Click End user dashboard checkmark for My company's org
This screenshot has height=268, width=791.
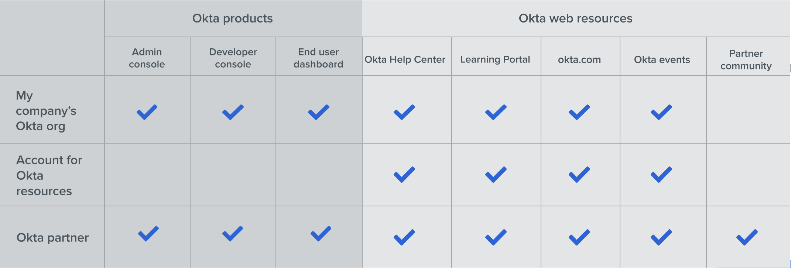point(318,112)
